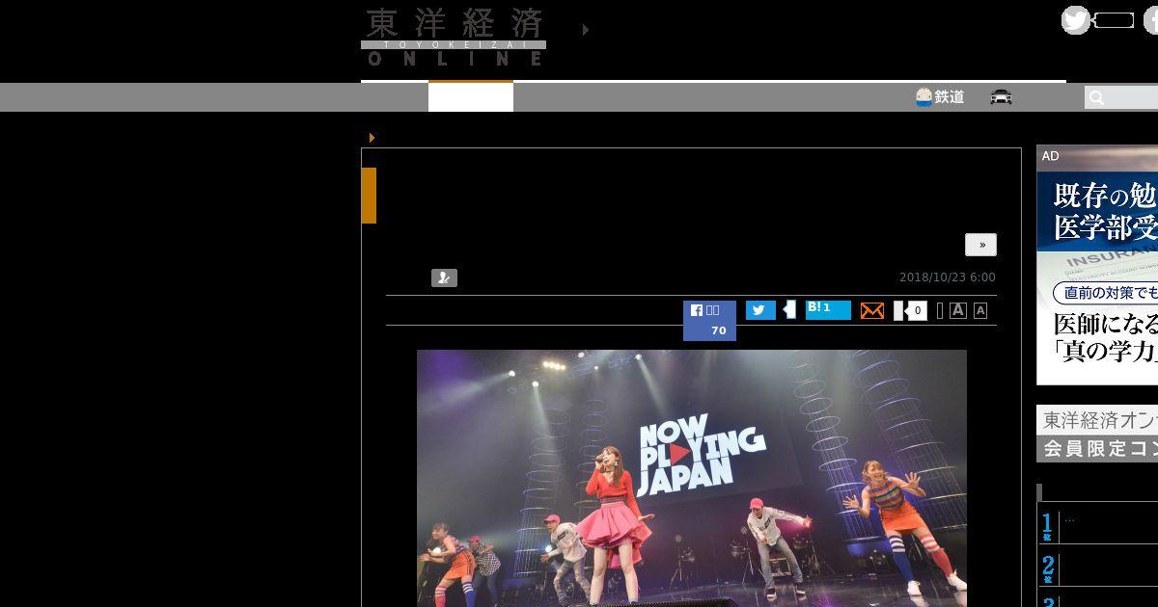Share article on Facebook
The width and height of the screenshot is (1158, 607).
tap(709, 320)
